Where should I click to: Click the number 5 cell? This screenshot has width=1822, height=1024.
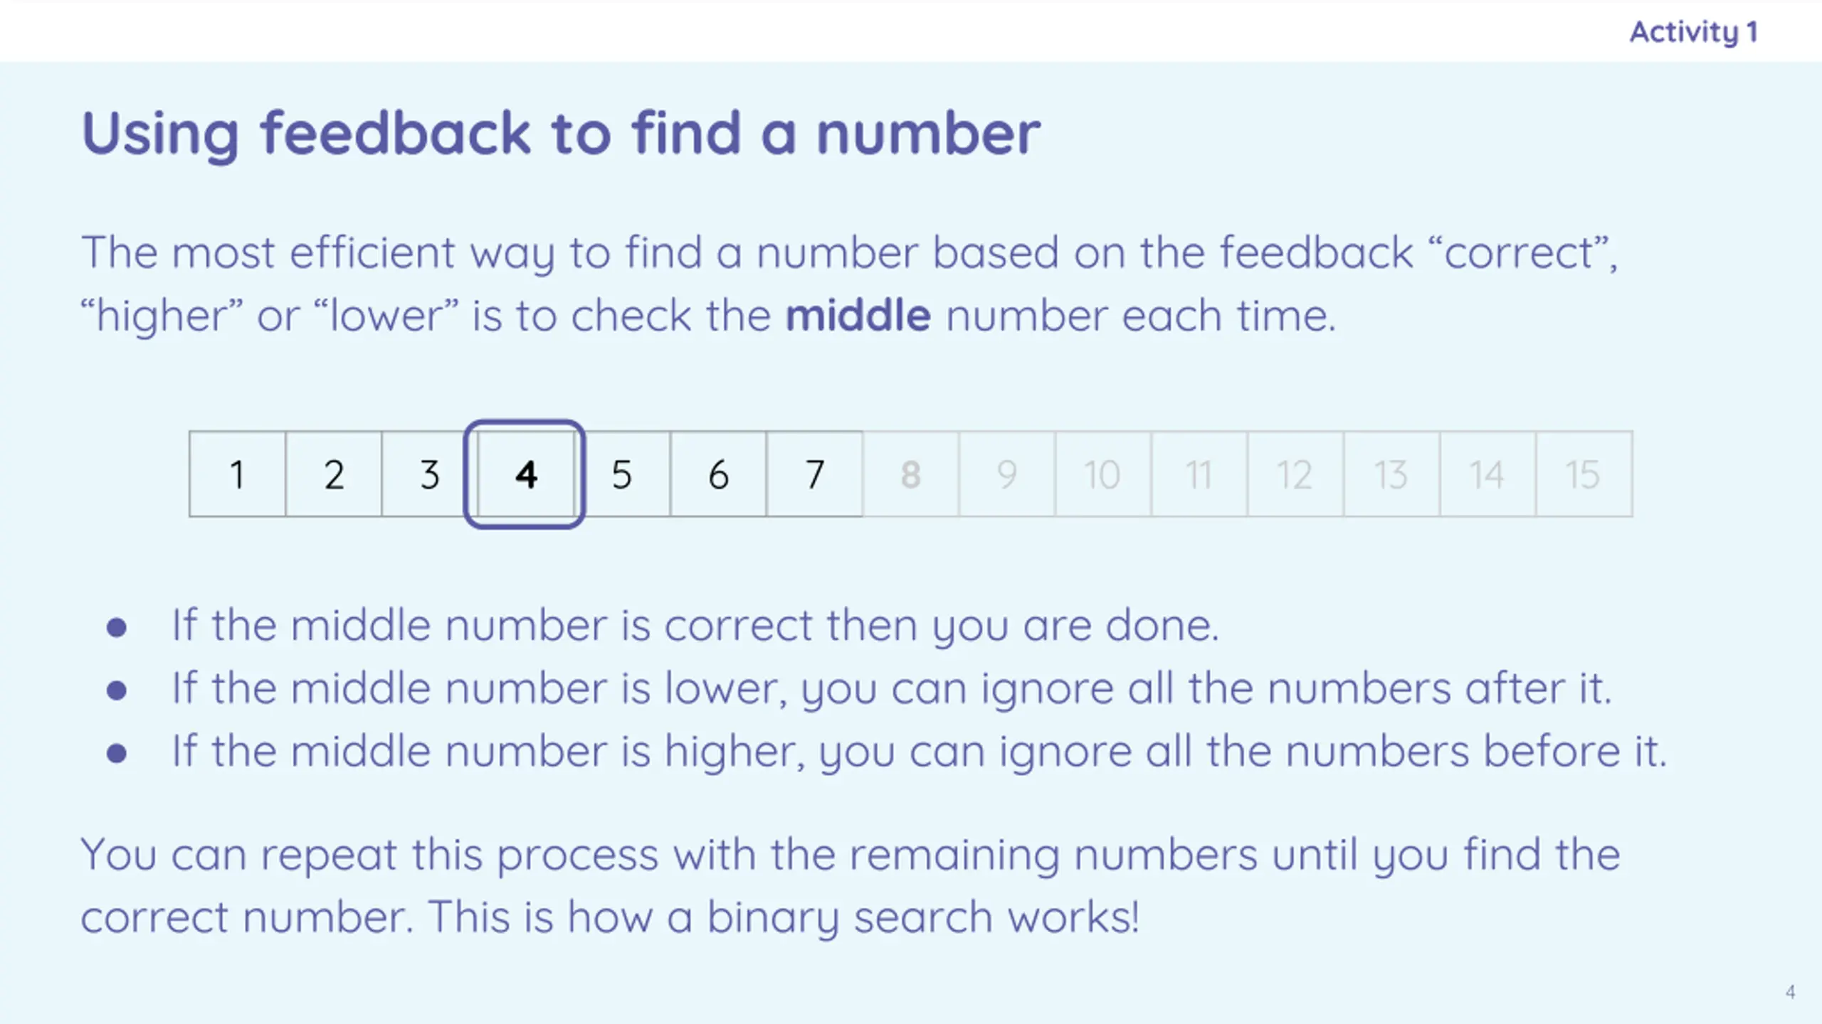click(x=622, y=474)
